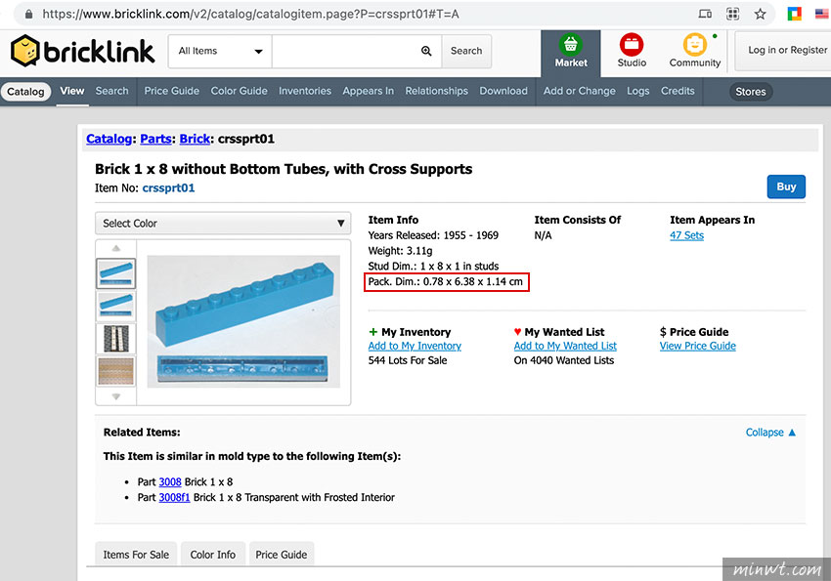Click the blue Buy button
This screenshot has width=831, height=581.
[x=786, y=187]
